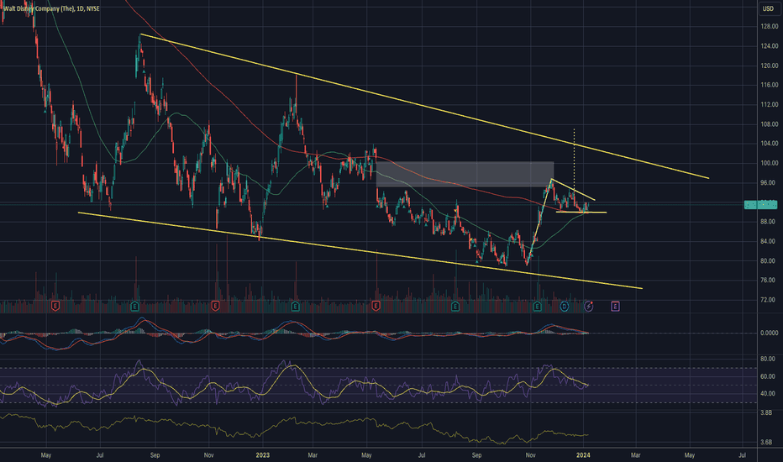Click the 2024 label on time axis
This screenshot has height=462, width=783.
point(583,455)
